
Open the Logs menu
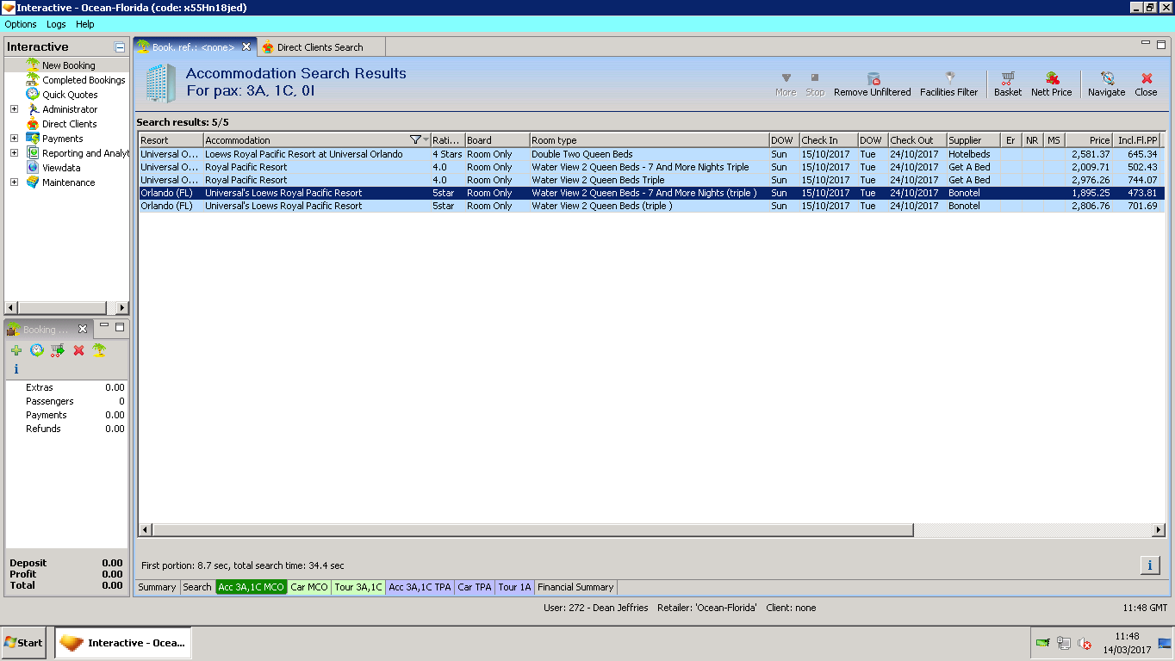coord(56,24)
